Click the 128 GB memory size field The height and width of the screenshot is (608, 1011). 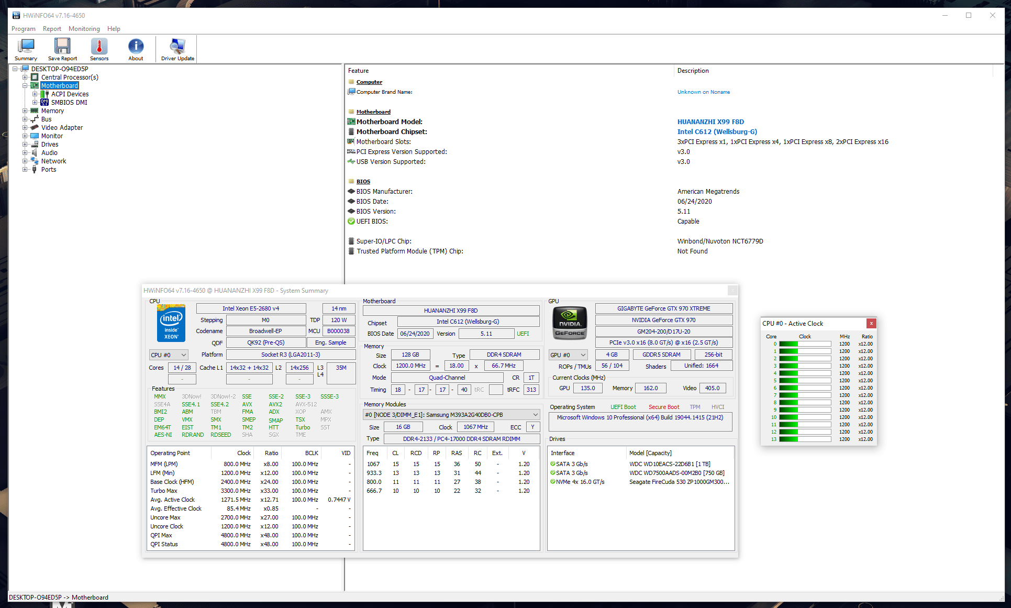[x=410, y=355]
